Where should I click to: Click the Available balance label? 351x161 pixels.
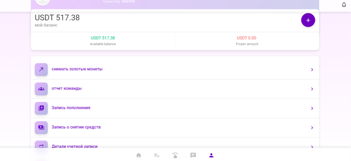tap(103, 44)
